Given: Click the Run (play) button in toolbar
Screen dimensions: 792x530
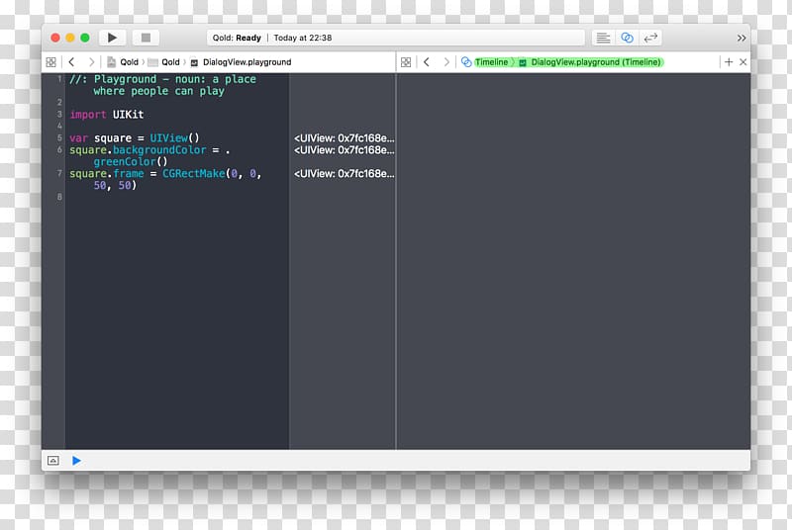Looking at the screenshot, I should tap(112, 38).
